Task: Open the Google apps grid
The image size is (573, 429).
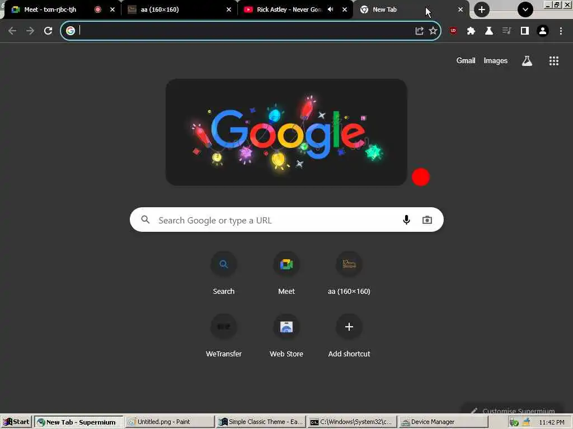Action: (553, 61)
